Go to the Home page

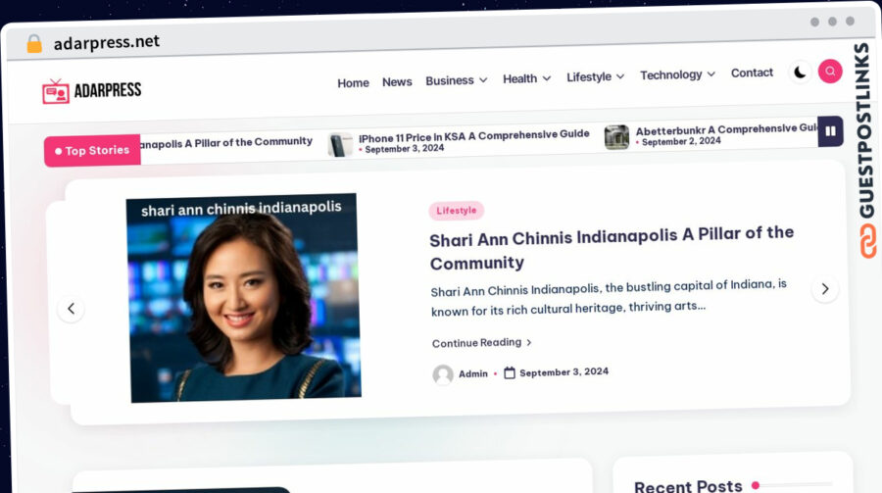pos(353,83)
